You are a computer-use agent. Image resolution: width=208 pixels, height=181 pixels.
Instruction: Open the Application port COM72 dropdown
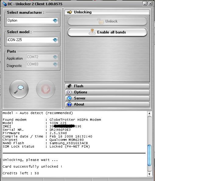(55, 57)
